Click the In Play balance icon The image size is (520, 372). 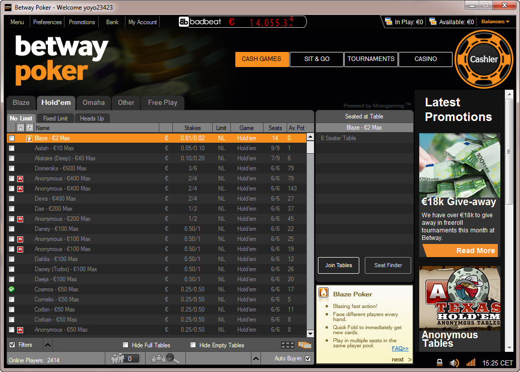[x=388, y=22]
